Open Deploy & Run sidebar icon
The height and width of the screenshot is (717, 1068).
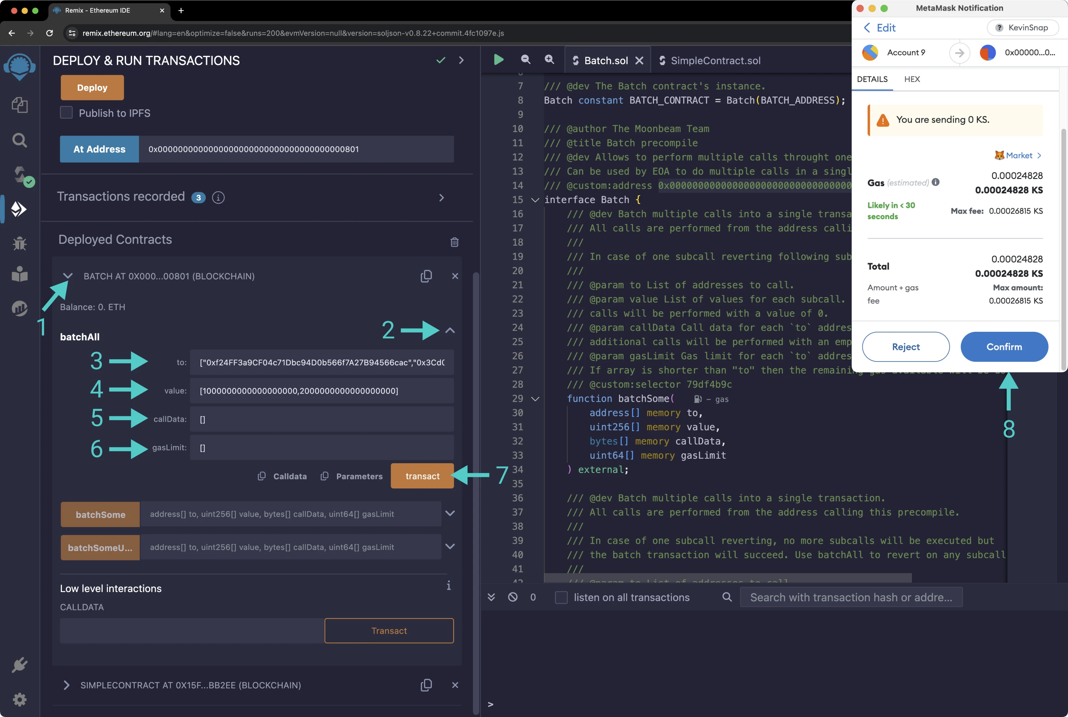19,209
